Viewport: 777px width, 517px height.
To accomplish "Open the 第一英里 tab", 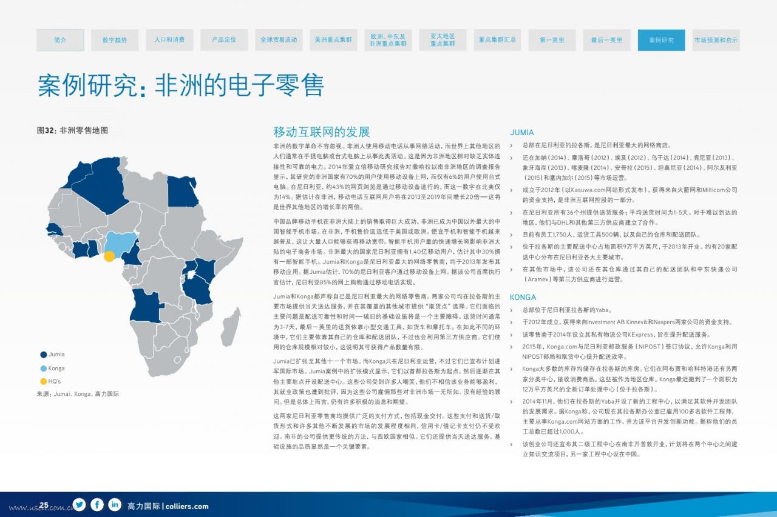I will [552, 40].
